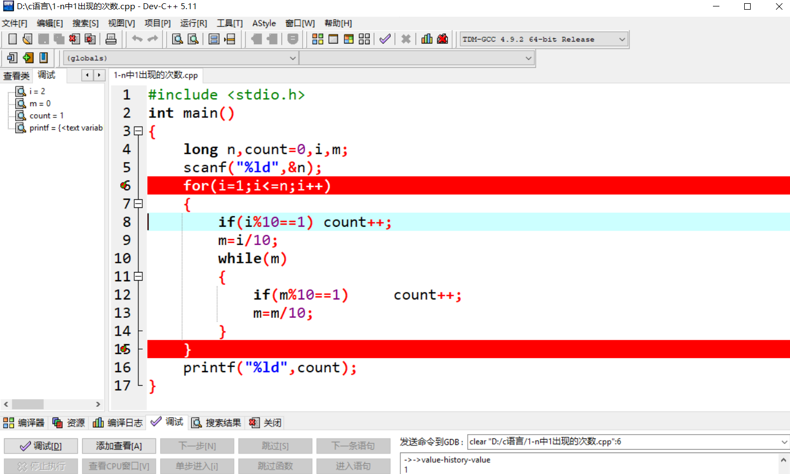Click the Compile icon with colored squares
Screen dimensions: 790x474
pos(318,39)
